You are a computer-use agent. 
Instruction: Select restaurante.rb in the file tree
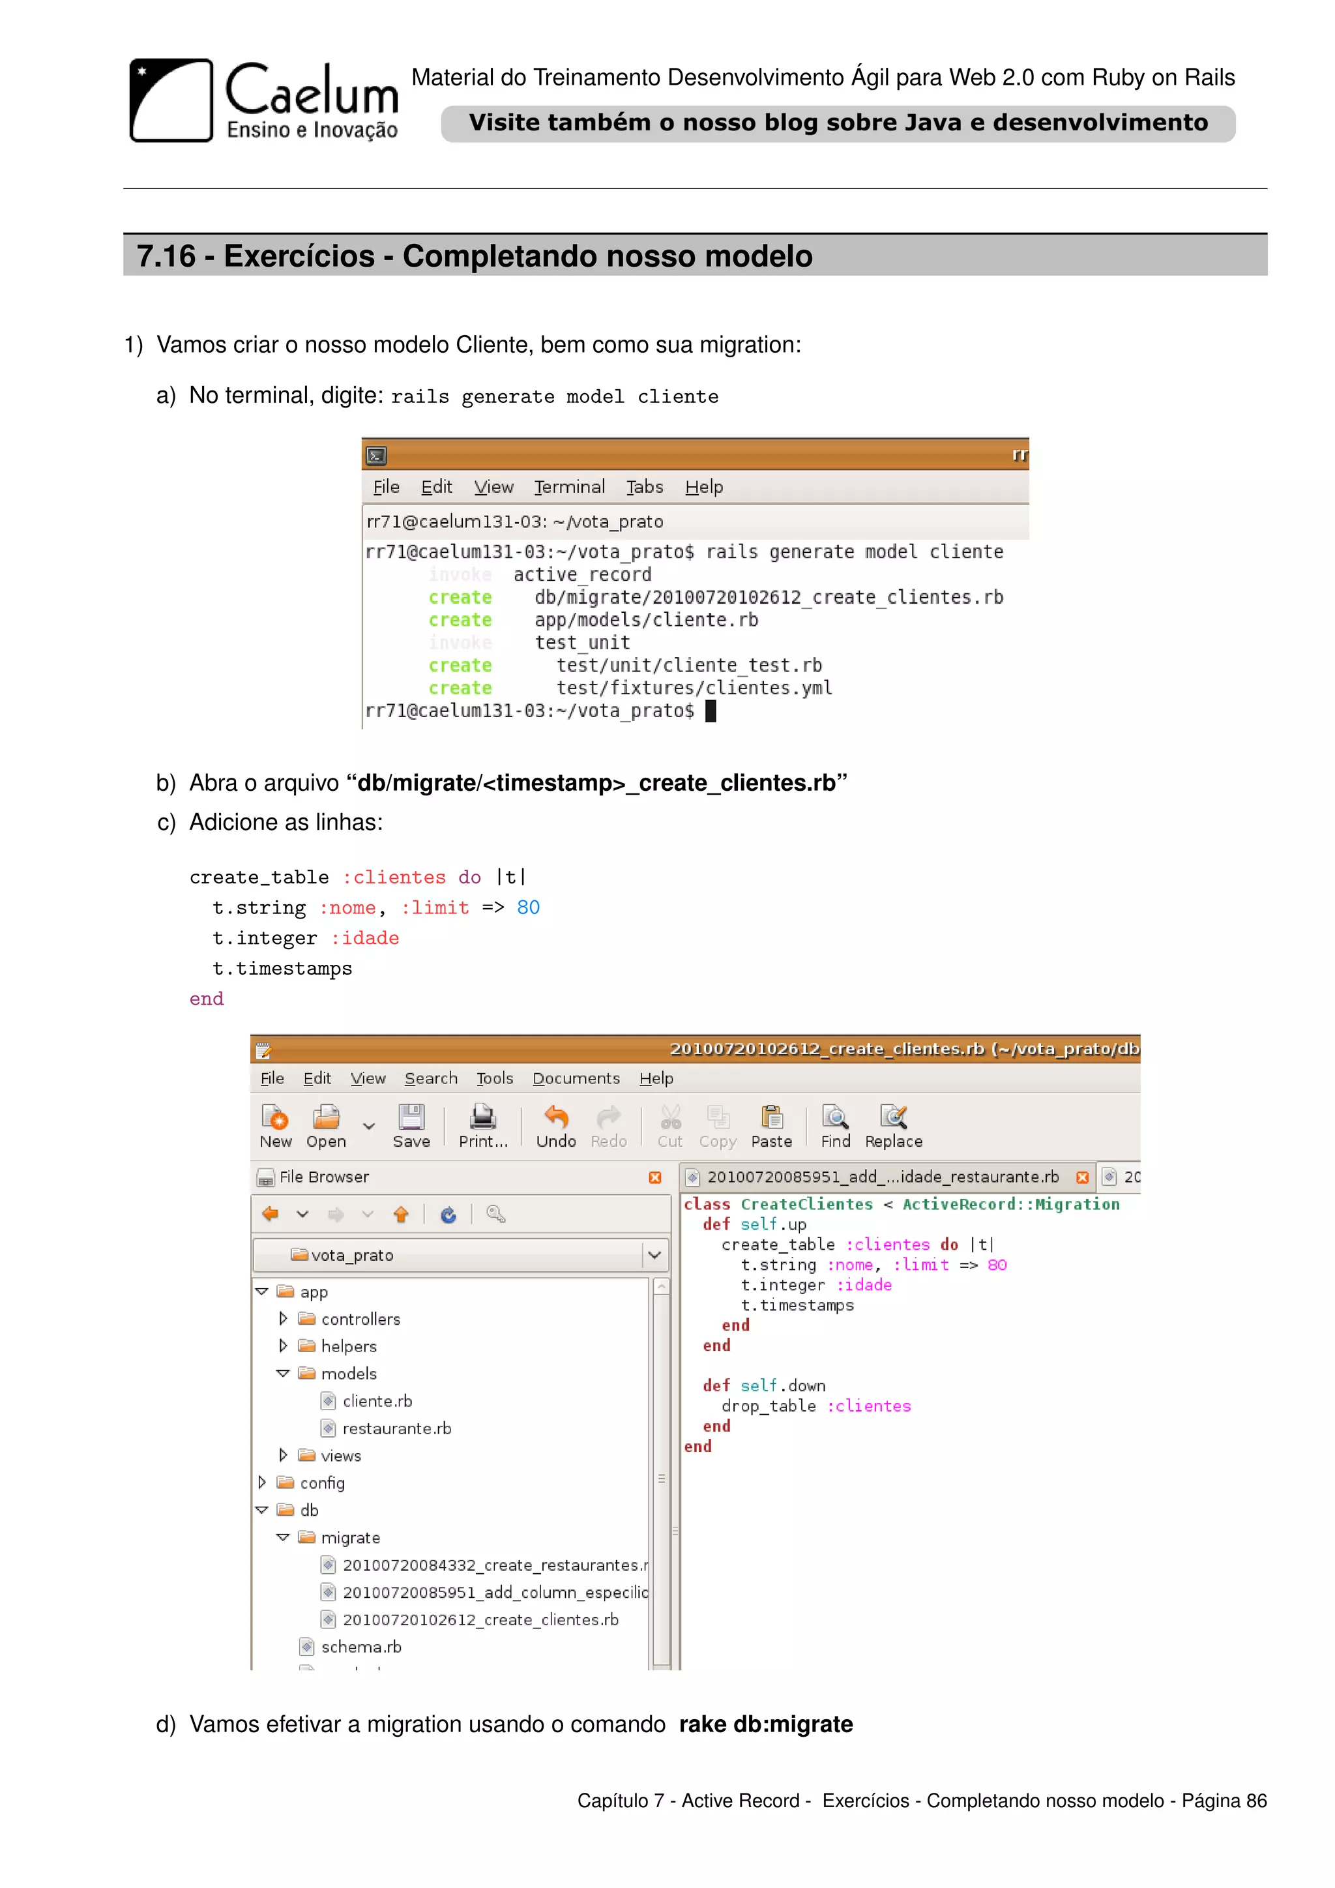(396, 1428)
